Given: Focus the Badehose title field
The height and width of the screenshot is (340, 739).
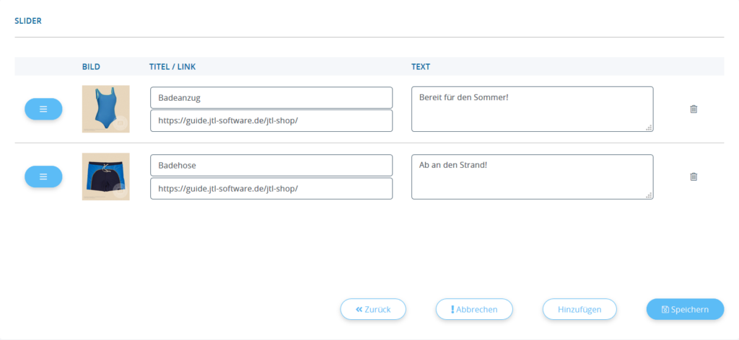Looking at the screenshot, I should point(271,165).
